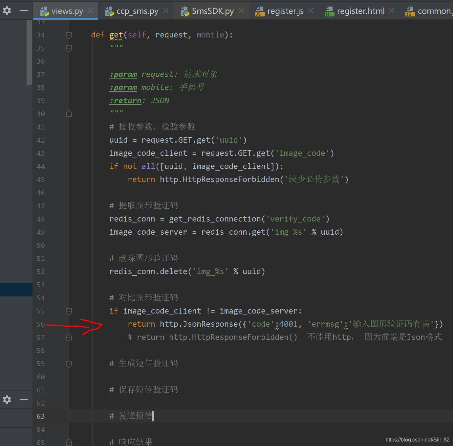The height and width of the screenshot is (446, 453).
Task: Click the comment 删除图形验证码
Action: click(x=144, y=258)
